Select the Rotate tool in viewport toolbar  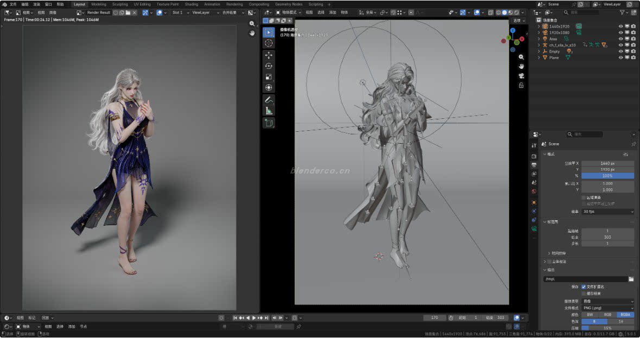tap(269, 66)
